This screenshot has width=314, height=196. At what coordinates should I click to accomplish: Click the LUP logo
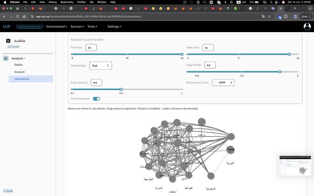tap(7, 26)
